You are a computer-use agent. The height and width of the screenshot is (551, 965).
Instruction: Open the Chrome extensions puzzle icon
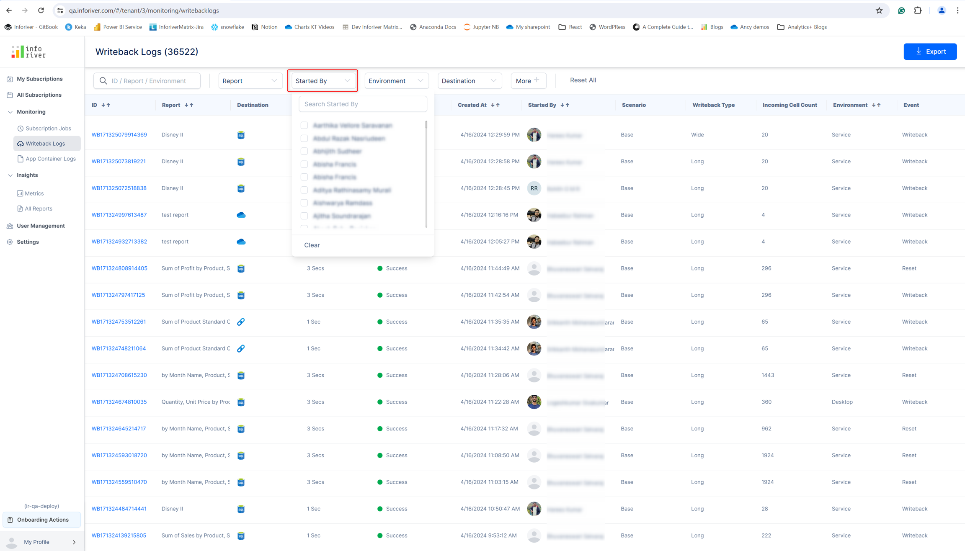(918, 10)
